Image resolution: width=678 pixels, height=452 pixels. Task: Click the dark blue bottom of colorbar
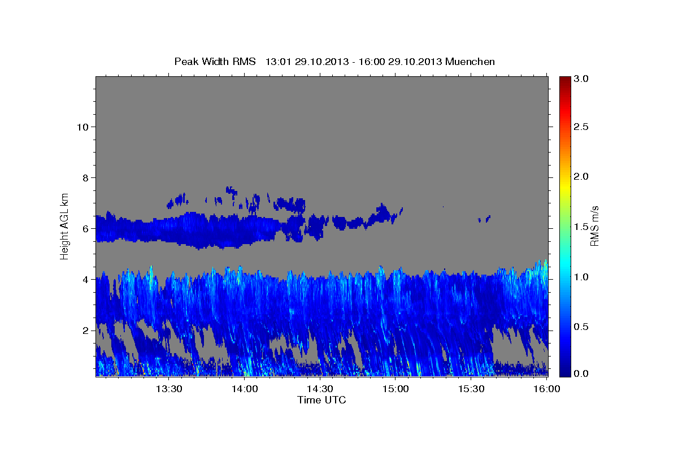[x=564, y=371]
